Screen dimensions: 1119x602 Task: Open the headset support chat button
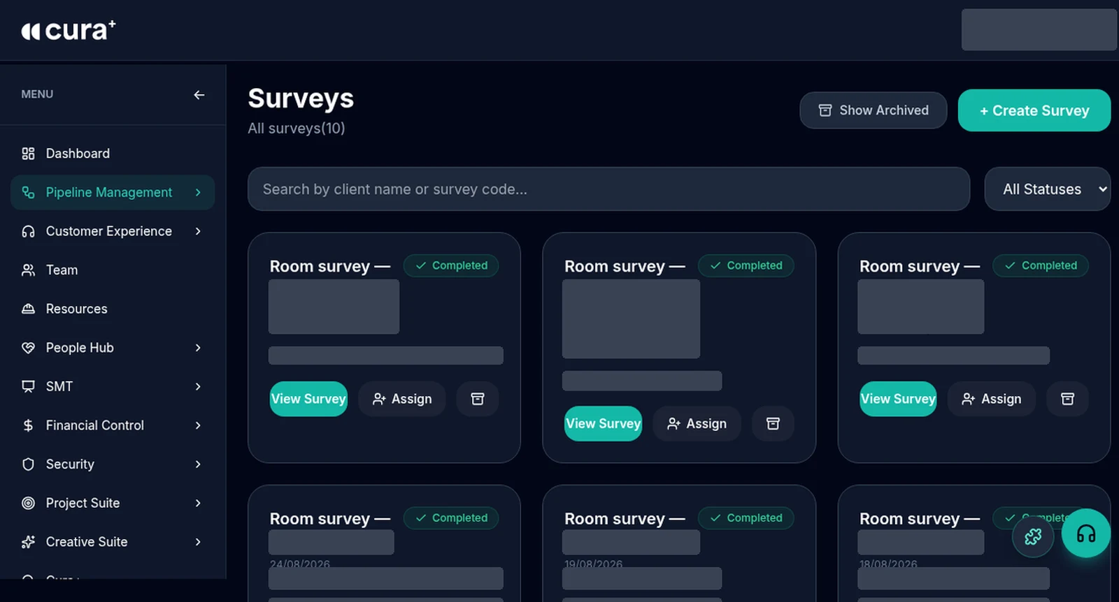(x=1086, y=534)
